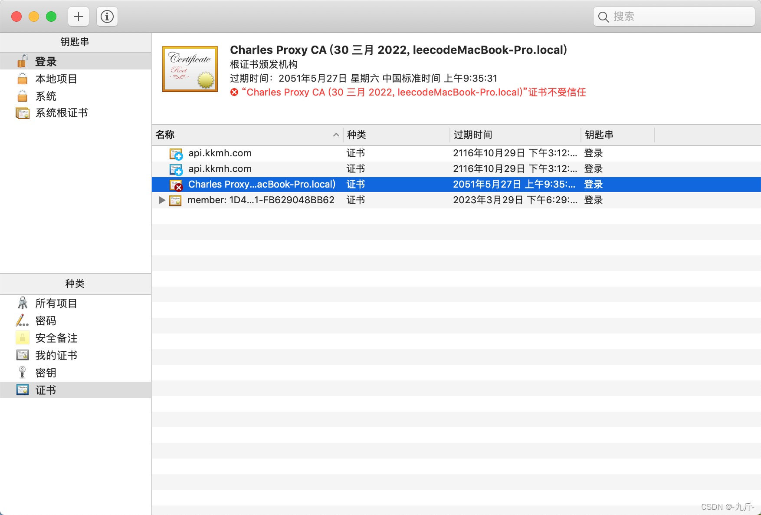This screenshot has width=761, height=515.
Task: Sort by the 种类 column header
Action: click(x=397, y=135)
